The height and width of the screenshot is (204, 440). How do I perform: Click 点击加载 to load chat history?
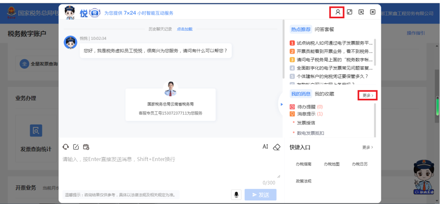(x=185, y=29)
